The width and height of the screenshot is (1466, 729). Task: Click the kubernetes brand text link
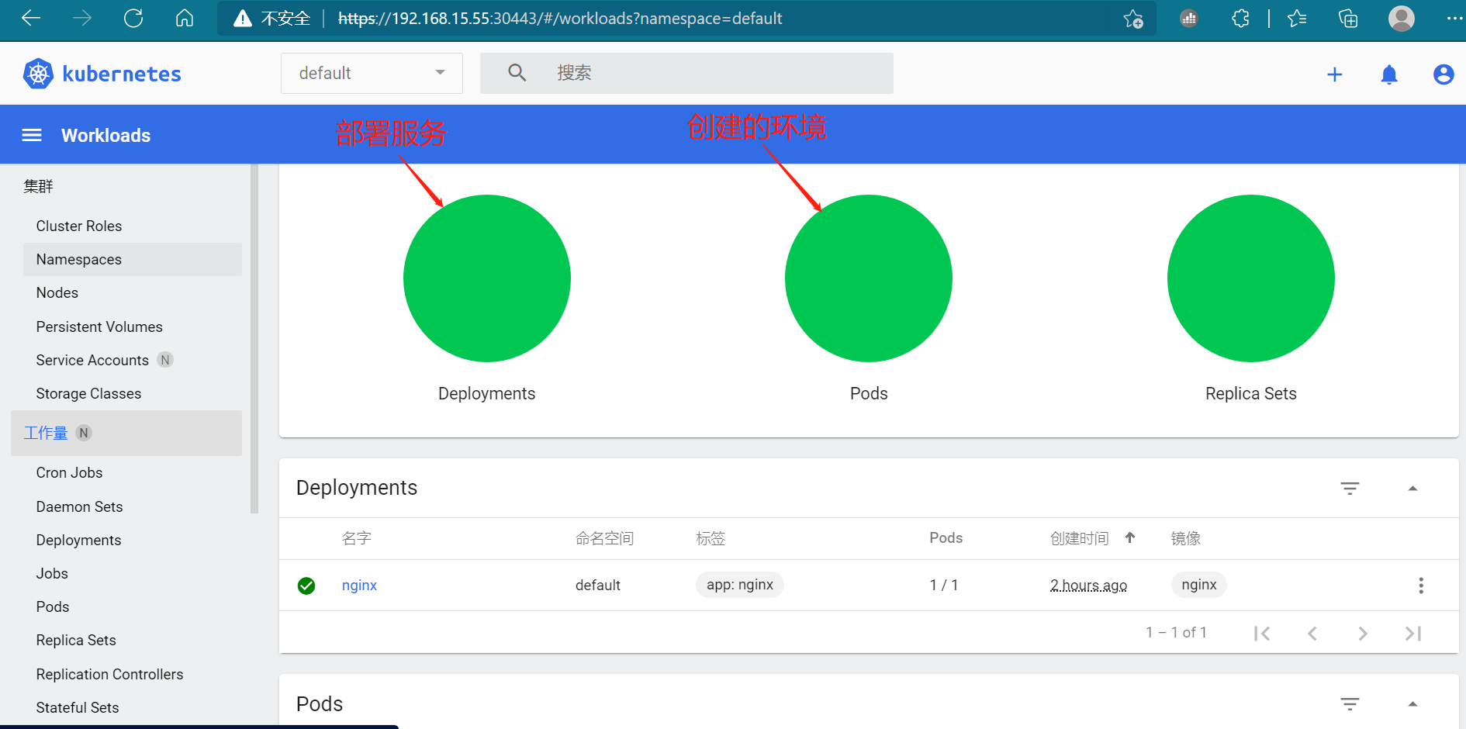(122, 74)
